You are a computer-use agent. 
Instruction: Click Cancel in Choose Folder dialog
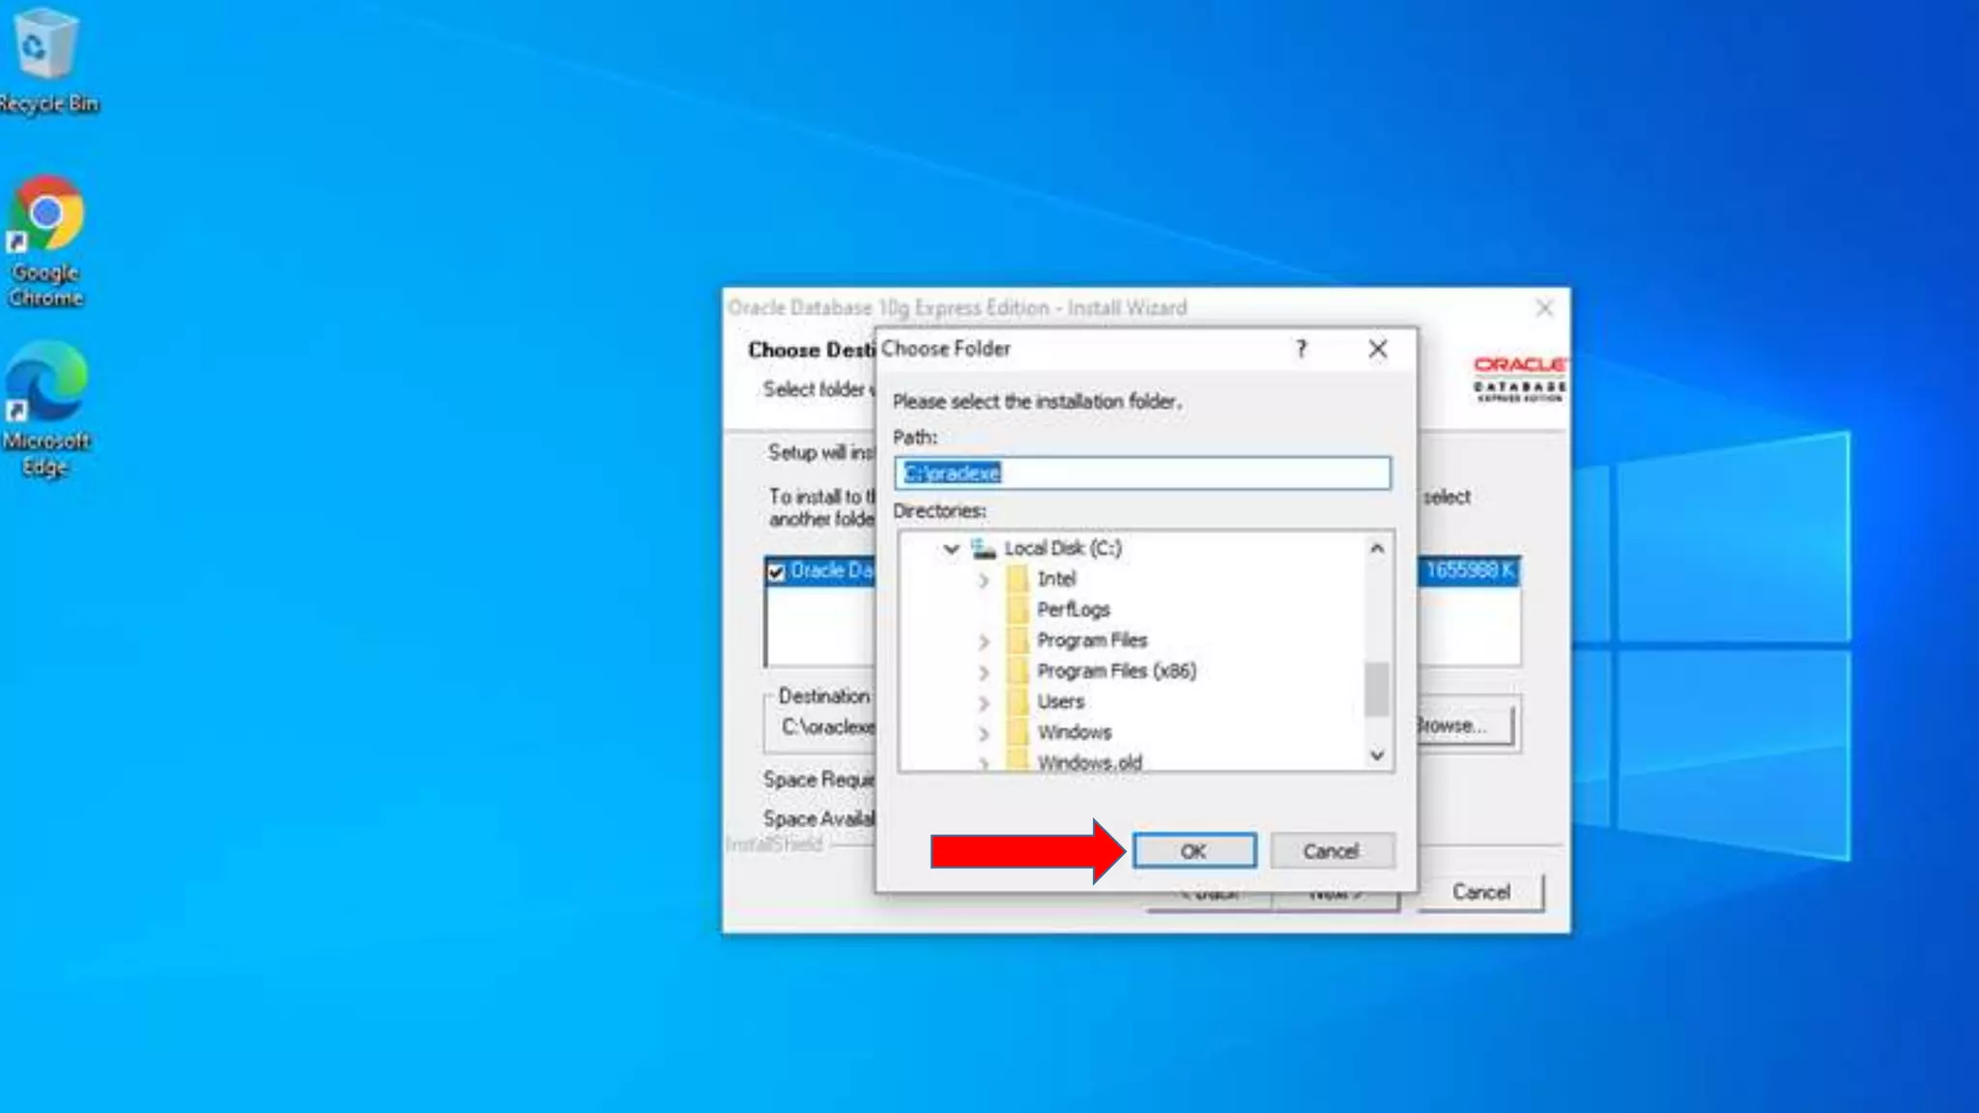coord(1332,851)
